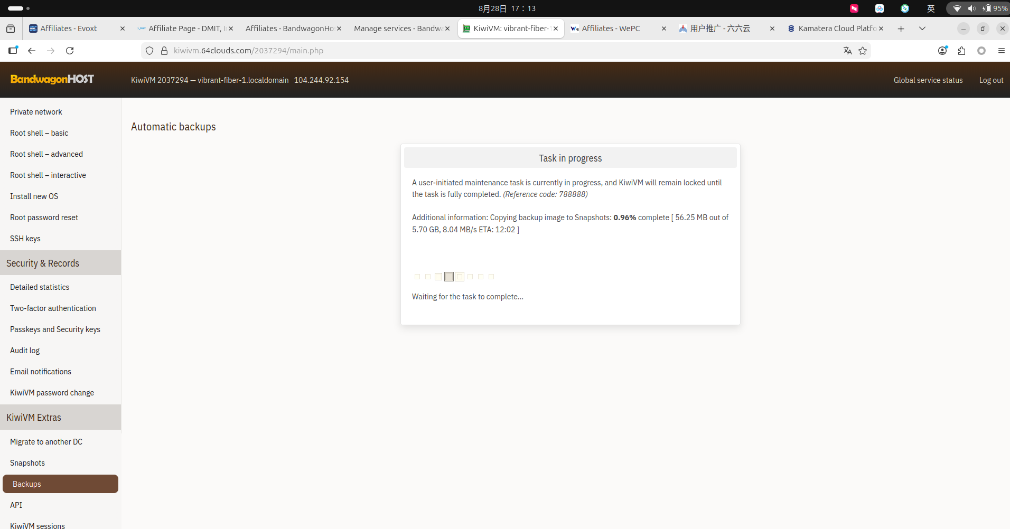Viewport: 1010px width, 529px height.
Task: Open a new browser tab
Action: 901,29
